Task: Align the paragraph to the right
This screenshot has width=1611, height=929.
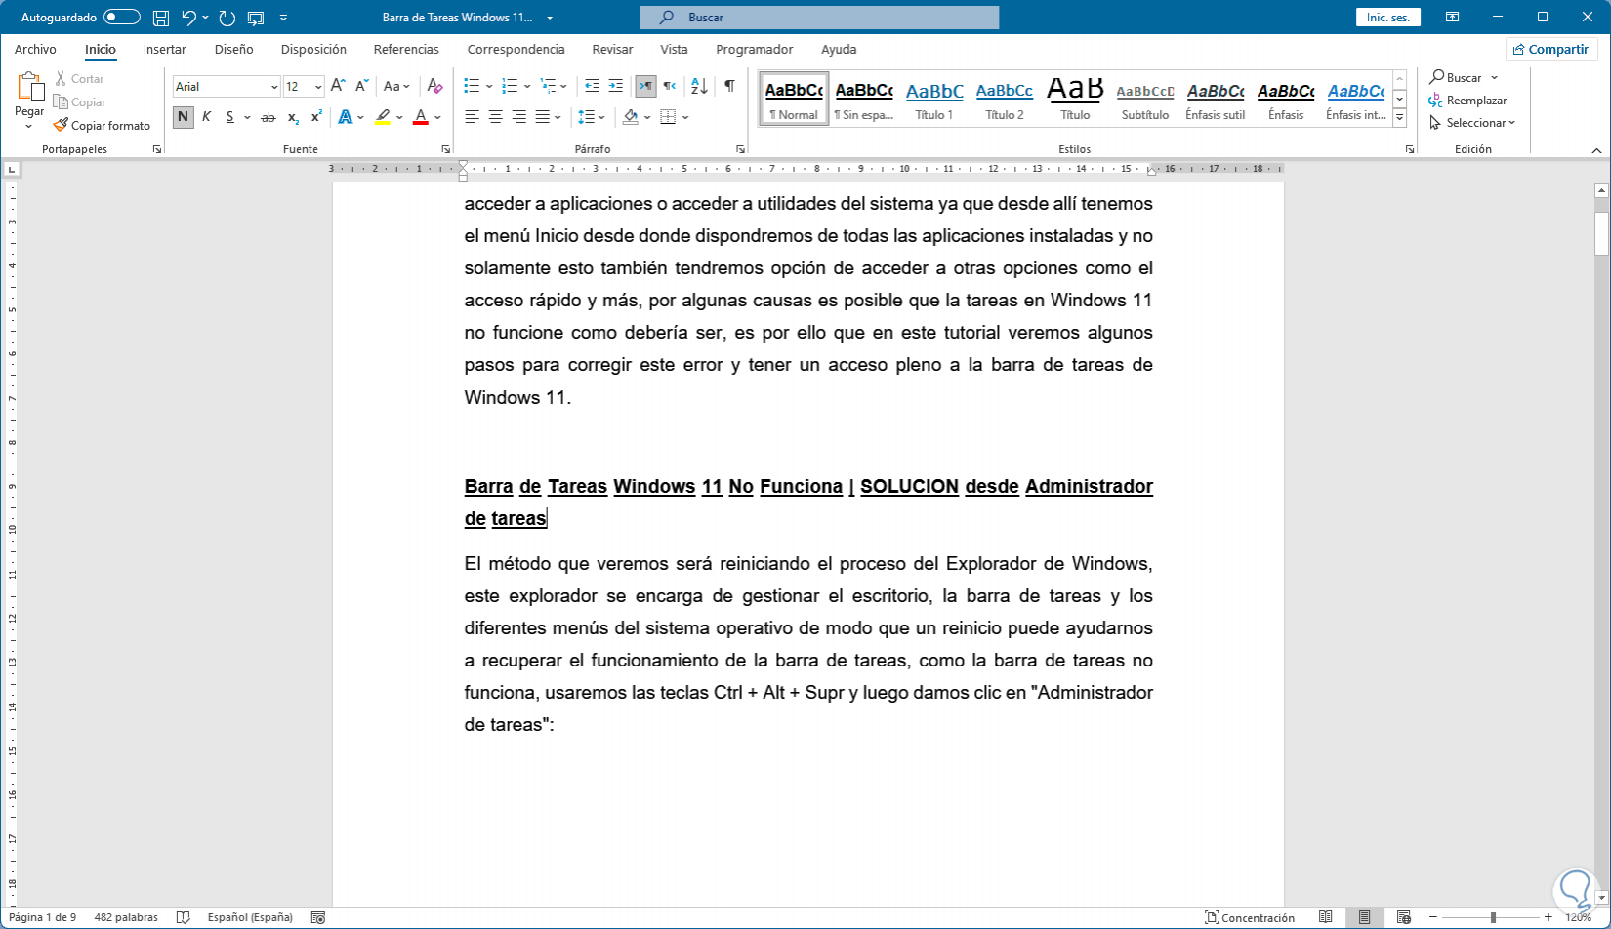Action: click(519, 117)
